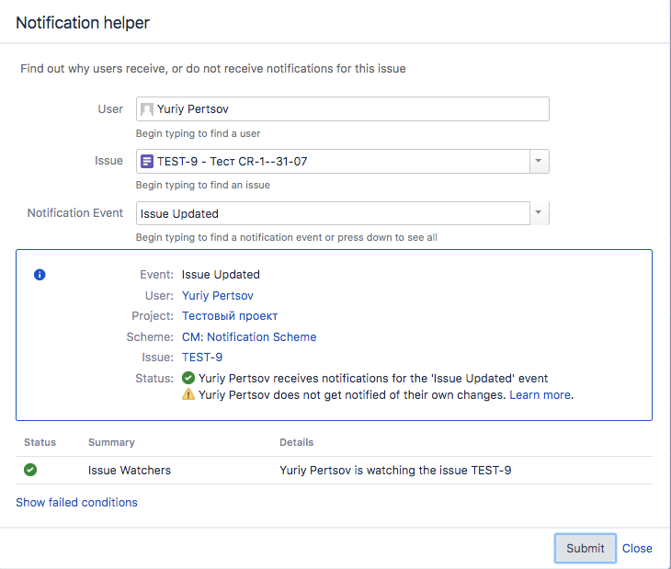
Task: Close the Notification helper dialog
Action: (637, 549)
